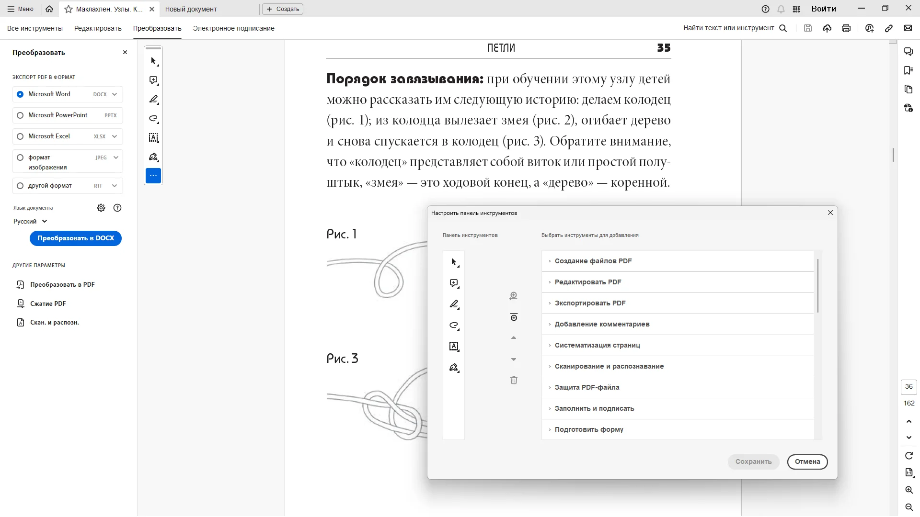Open the Новый документ tab

tap(191, 9)
